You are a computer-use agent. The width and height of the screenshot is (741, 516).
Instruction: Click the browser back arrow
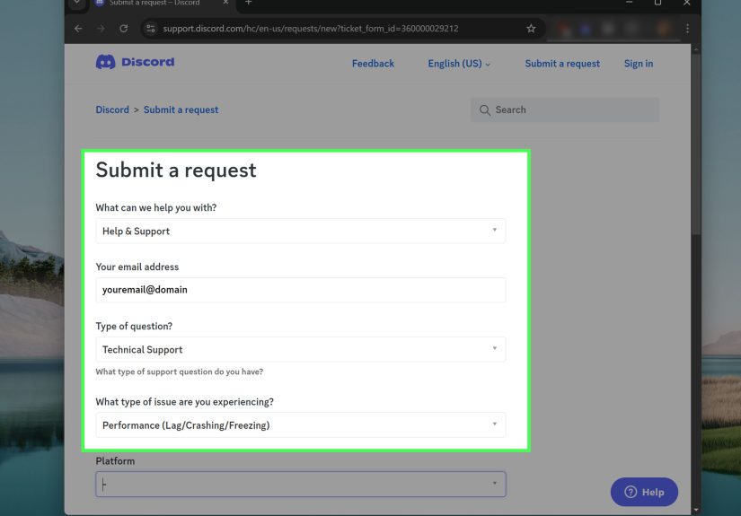coord(78,29)
